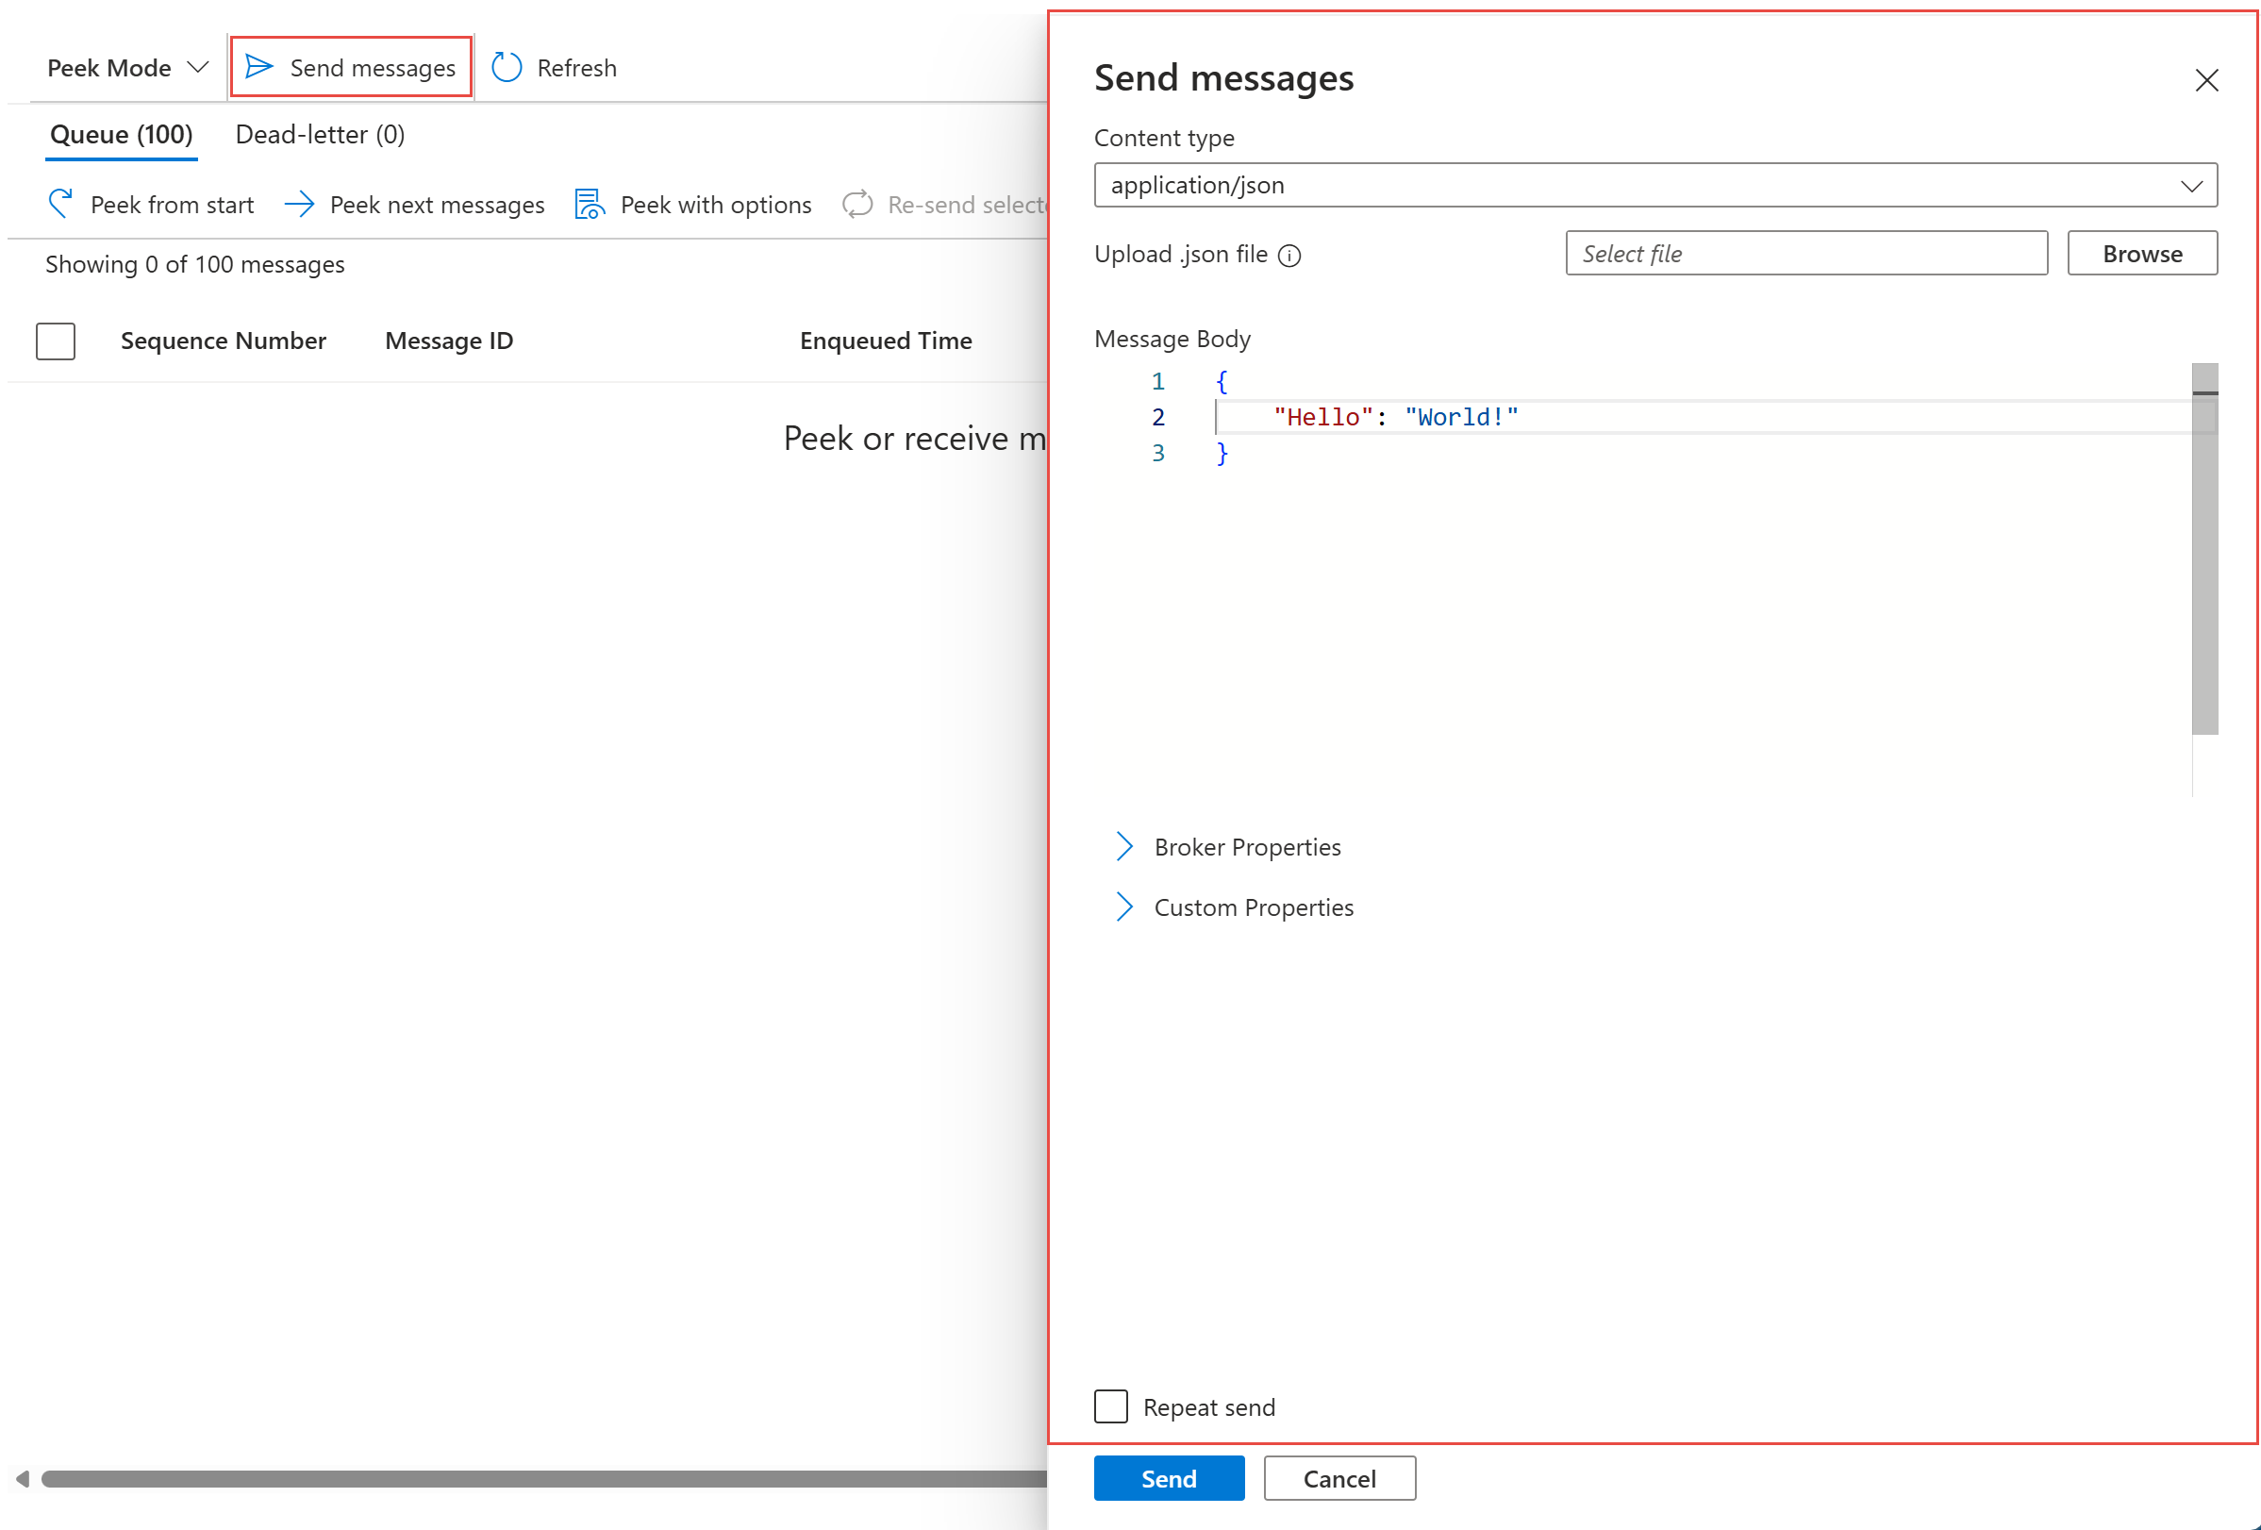2261x1530 pixels.
Task: Enable the Repeat send checkbox
Action: point(1110,1406)
